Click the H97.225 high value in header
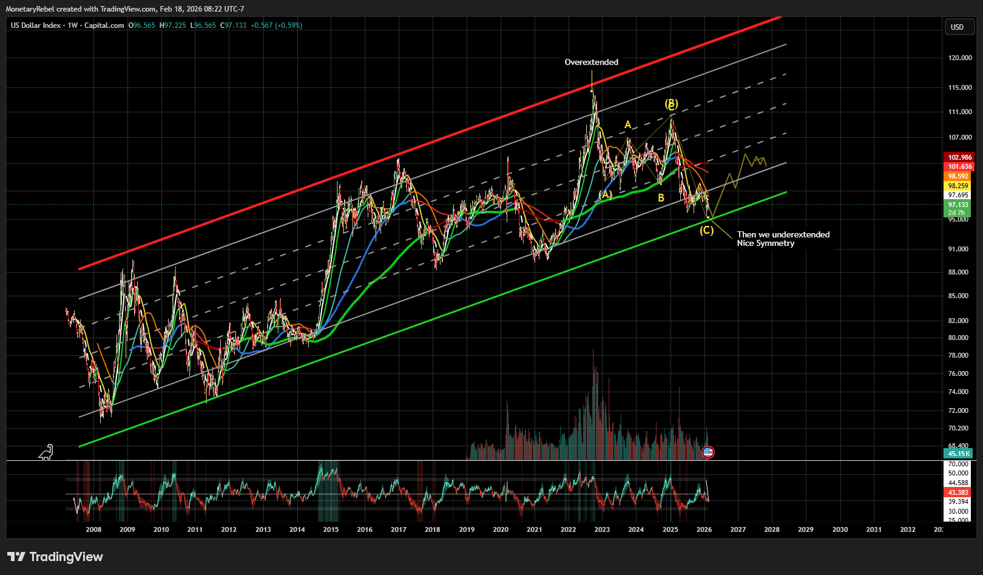This screenshot has height=575, width=983. tap(172, 26)
